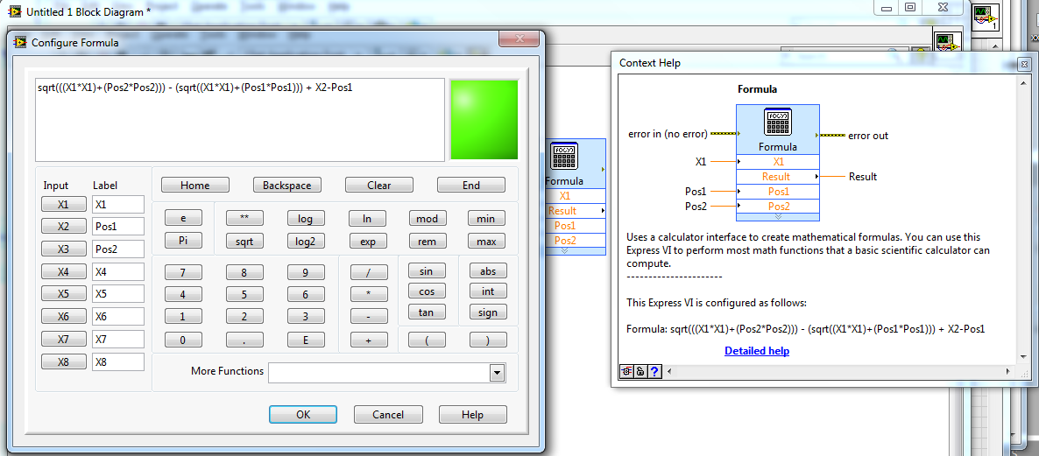Insert the sin function
The height and width of the screenshot is (456, 1039).
(428, 270)
